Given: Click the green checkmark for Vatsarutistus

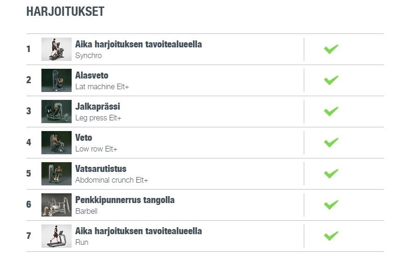Looking at the screenshot, I should pyautogui.click(x=331, y=174).
